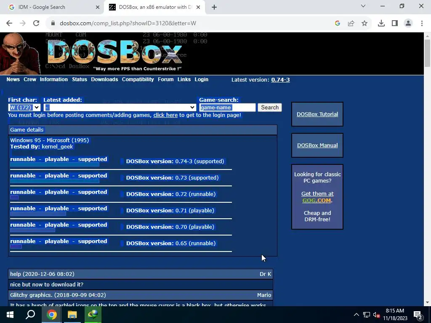The width and height of the screenshot is (431, 323).
Task: Open the taskbar clock and date
Action: click(x=395, y=315)
